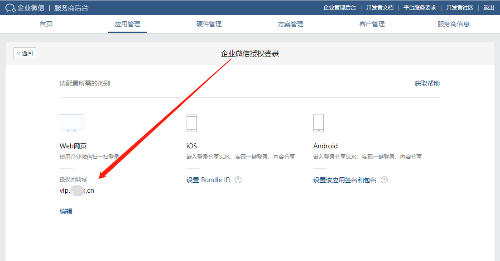Select the Web网页 monitor icon
The height and width of the screenshot is (261, 500).
pos(72,123)
